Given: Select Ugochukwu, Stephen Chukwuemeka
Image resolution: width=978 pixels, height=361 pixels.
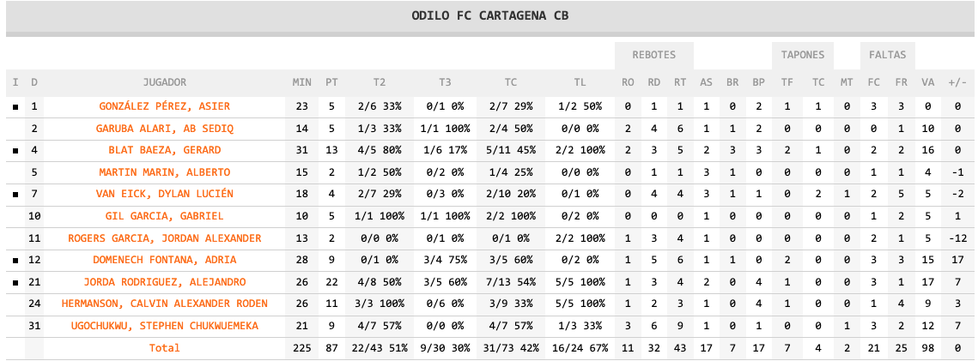Looking at the screenshot, I should 165,326.
